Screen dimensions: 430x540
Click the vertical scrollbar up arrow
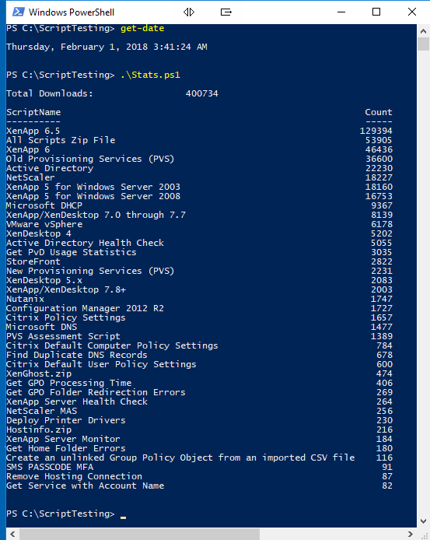424,31
